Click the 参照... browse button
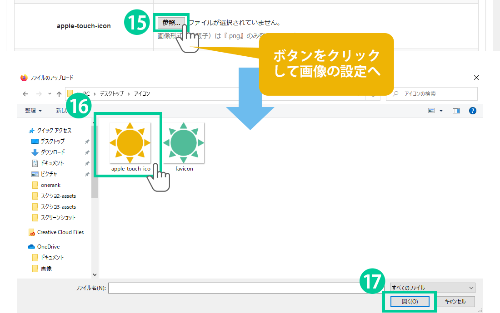Screen dimensions: 500x313 tap(171, 23)
